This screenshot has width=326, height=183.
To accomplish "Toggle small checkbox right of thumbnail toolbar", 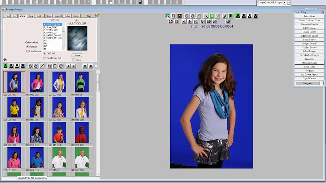I will tap(96, 66).
